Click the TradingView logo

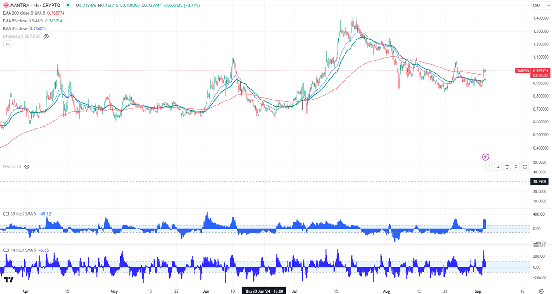point(8,280)
